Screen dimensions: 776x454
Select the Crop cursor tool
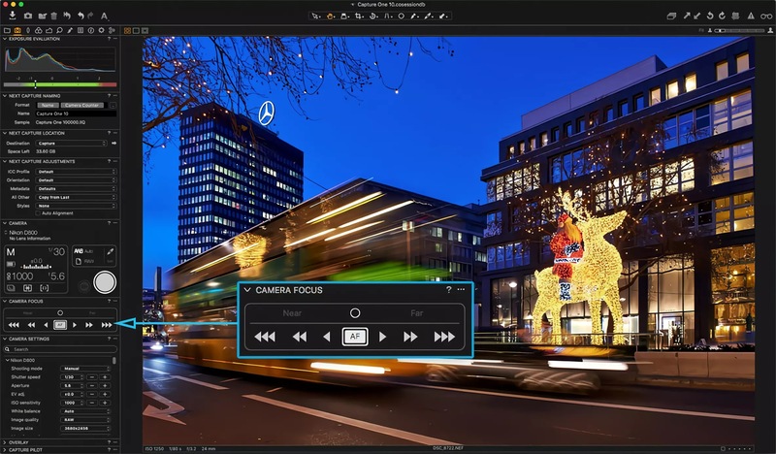coord(359,16)
